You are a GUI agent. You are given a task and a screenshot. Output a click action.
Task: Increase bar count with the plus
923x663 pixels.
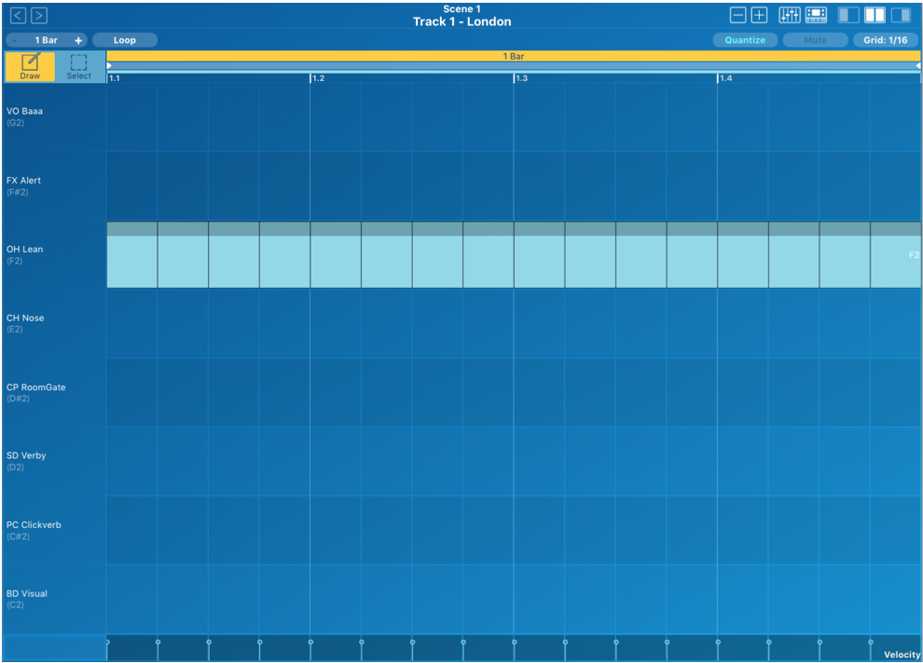[78, 40]
